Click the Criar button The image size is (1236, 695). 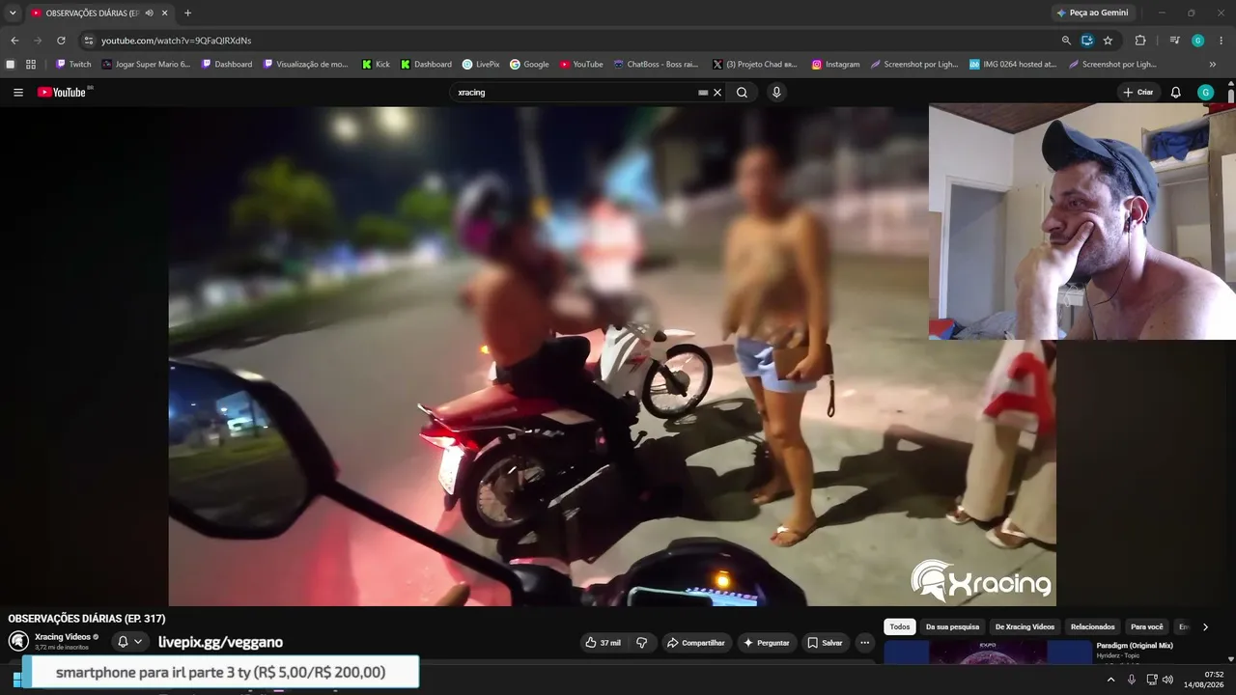tap(1138, 93)
